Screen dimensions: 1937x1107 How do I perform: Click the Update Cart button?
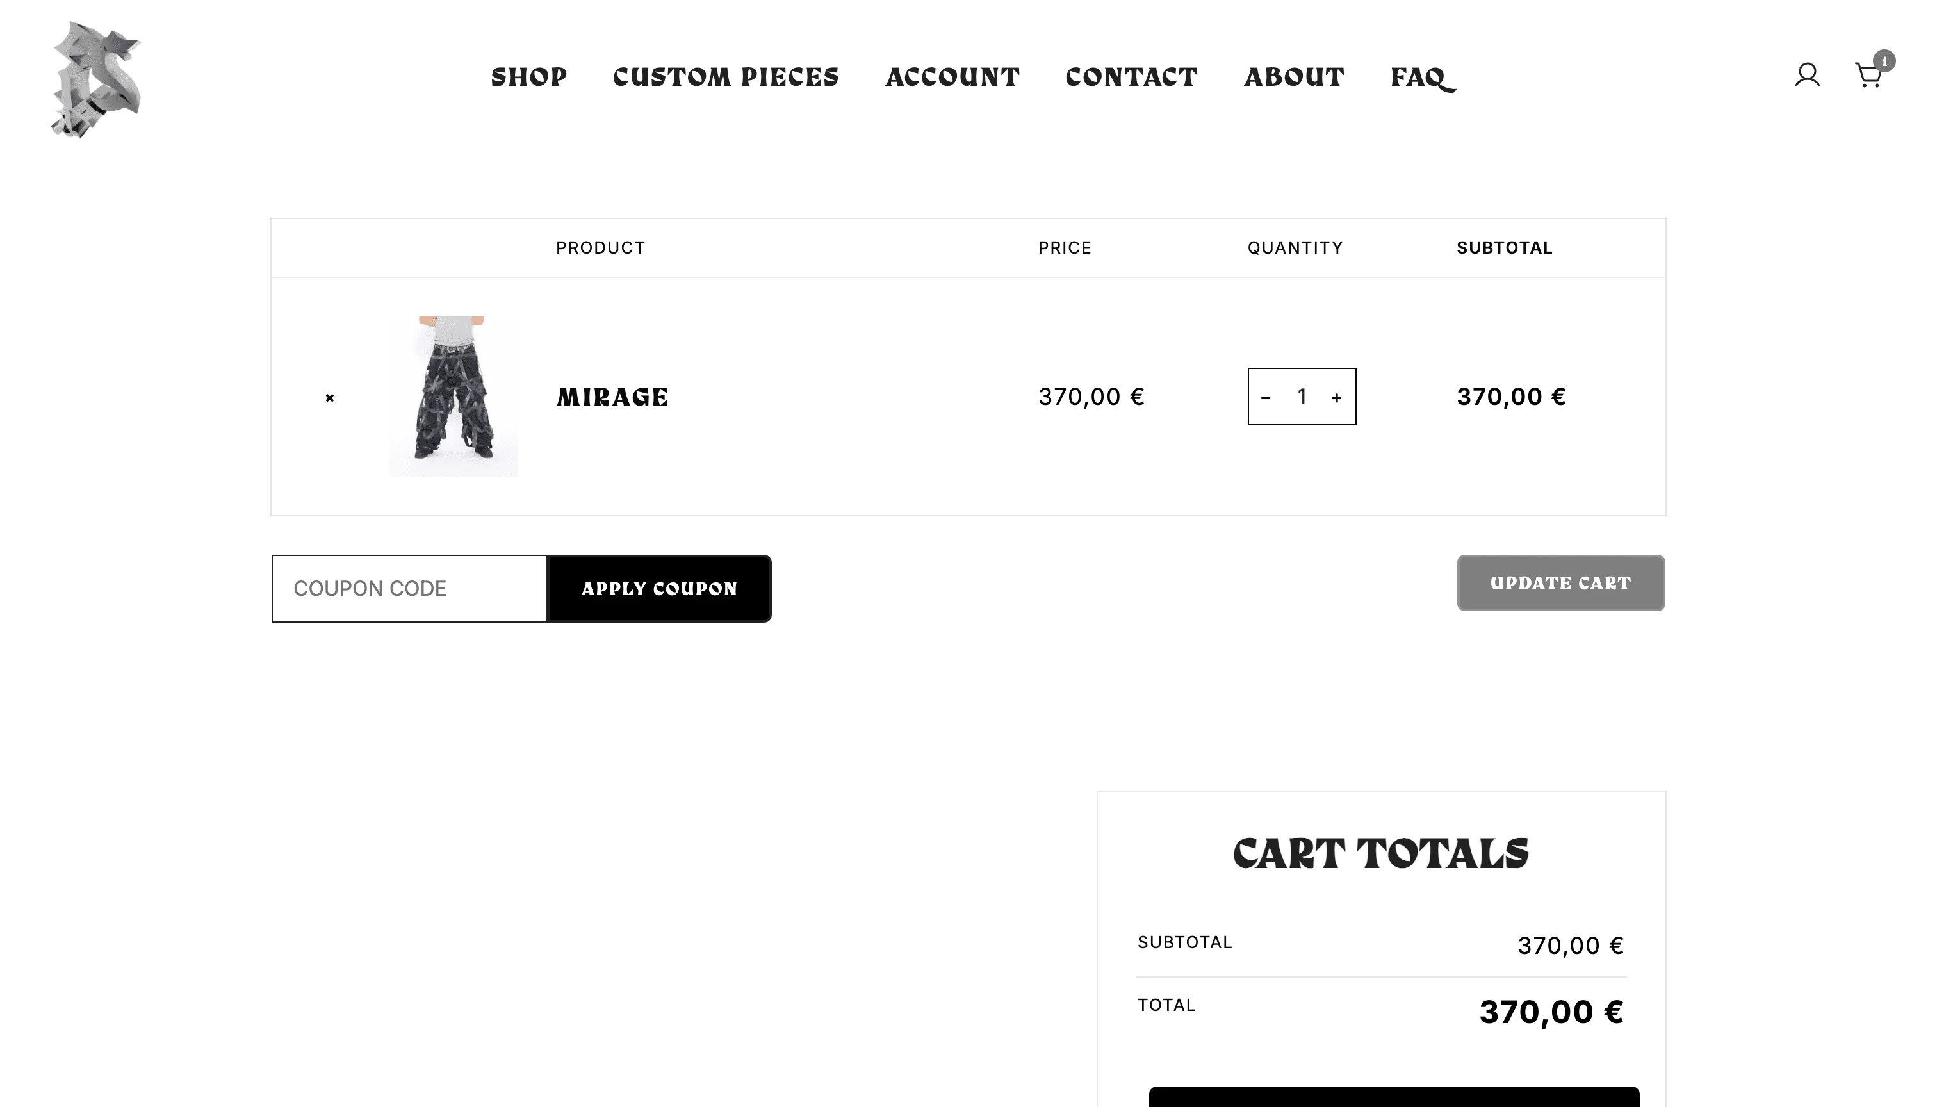[x=1561, y=583]
